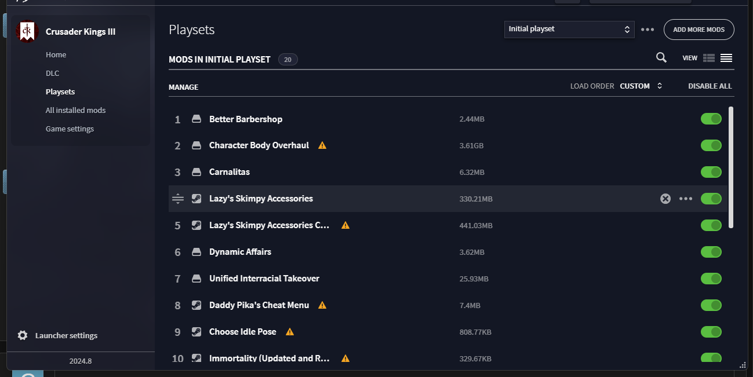Open the DLC section in sidebar
Image resolution: width=753 pixels, height=377 pixels.
pyautogui.click(x=52, y=73)
